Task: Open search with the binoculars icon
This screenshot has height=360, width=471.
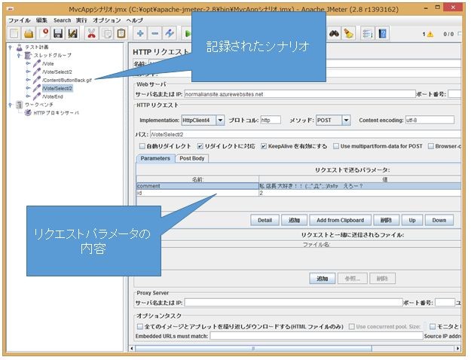Action: tap(334, 33)
